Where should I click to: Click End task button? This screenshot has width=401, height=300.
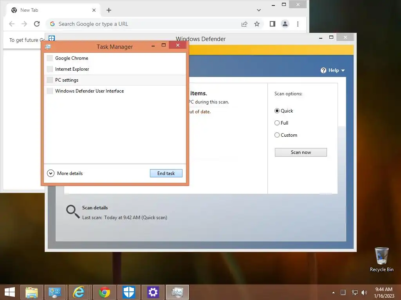click(166, 173)
